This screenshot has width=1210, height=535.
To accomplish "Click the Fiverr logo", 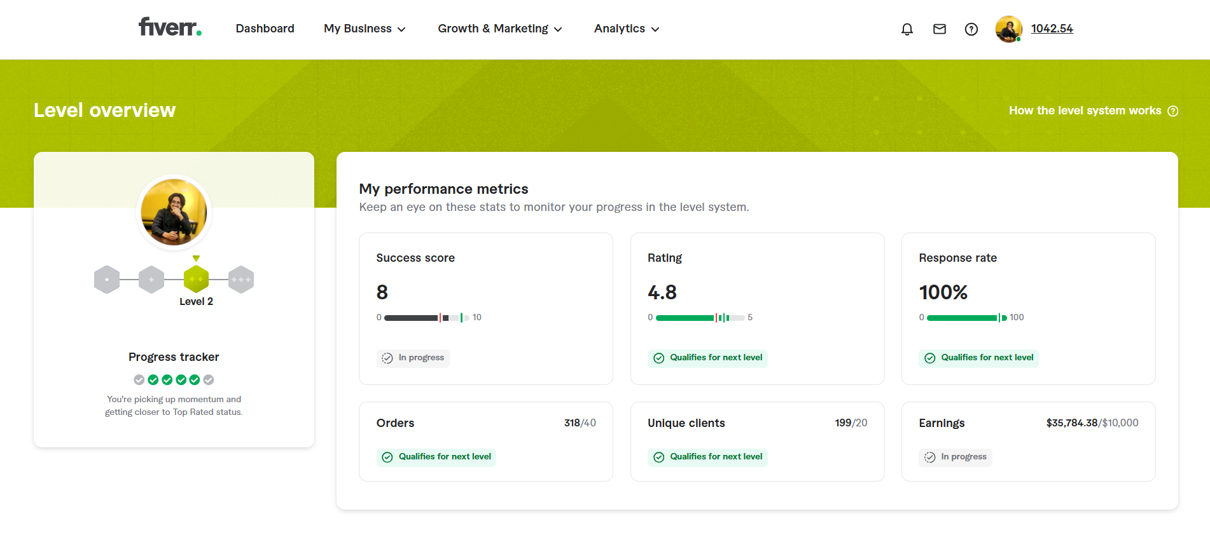I will 170,27.
